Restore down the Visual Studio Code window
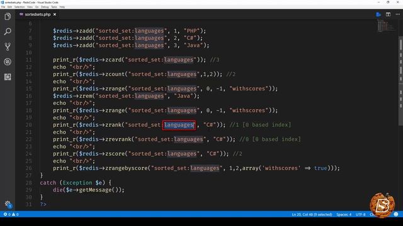 pos(388,2)
